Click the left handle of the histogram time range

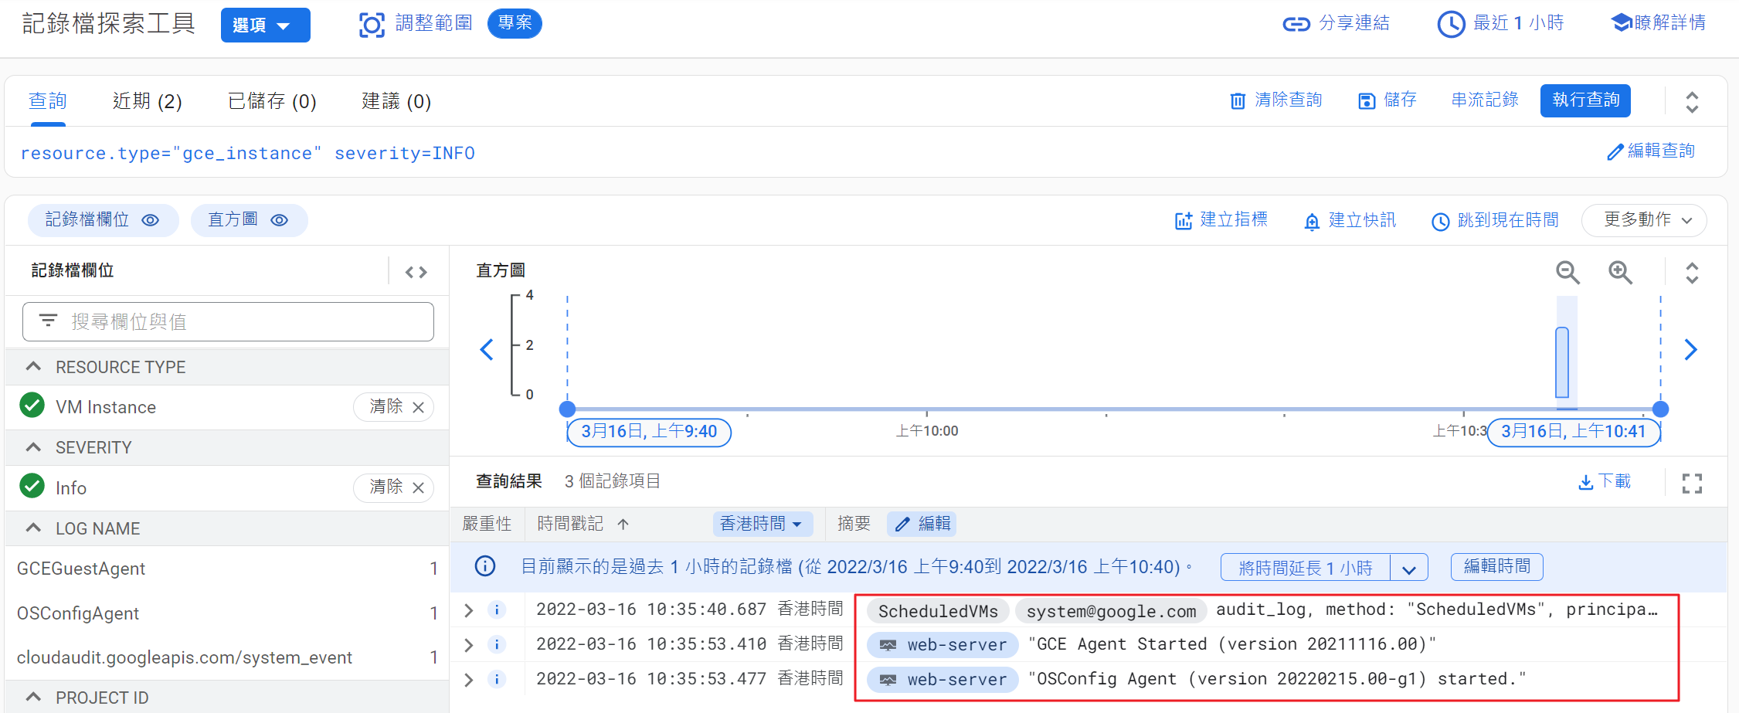pyautogui.click(x=567, y=409)
